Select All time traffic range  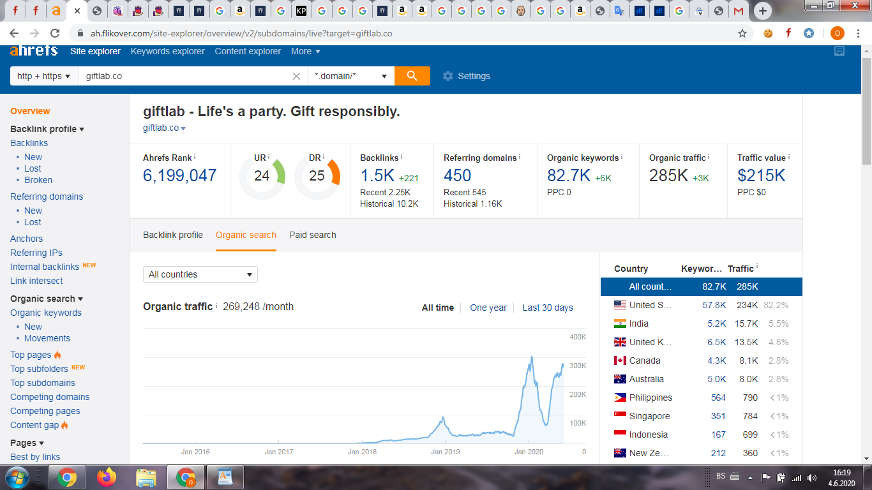click(x=438, y=308)
